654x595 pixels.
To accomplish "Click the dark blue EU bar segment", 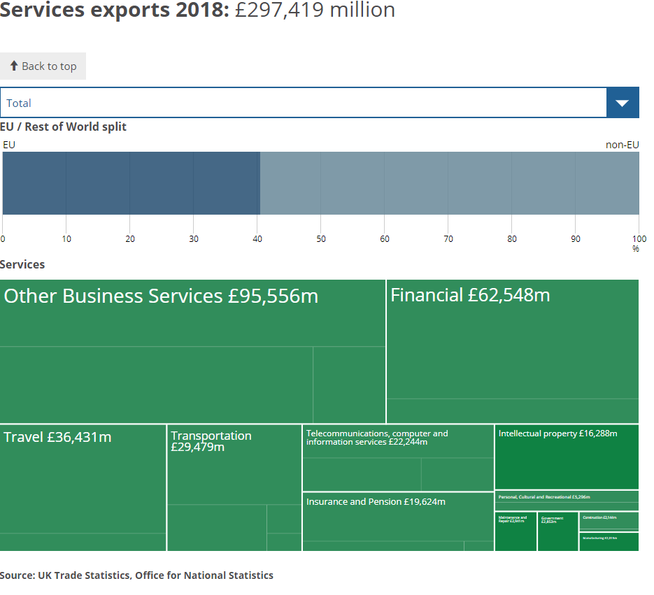I will (x=131, y=183).
